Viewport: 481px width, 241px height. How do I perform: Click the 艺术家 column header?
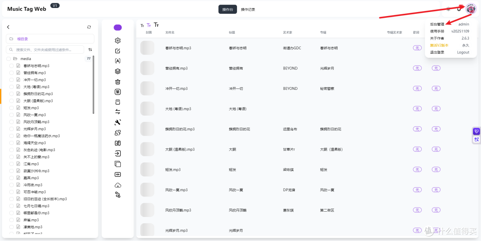point(288,32)
